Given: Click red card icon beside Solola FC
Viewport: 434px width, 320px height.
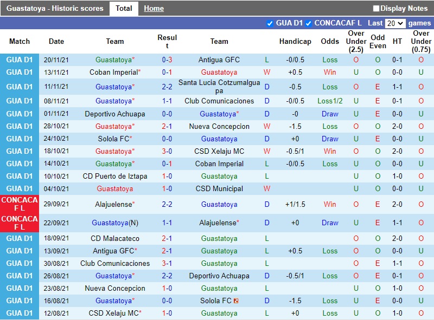Looking at the screenshot, I should 237,301.
